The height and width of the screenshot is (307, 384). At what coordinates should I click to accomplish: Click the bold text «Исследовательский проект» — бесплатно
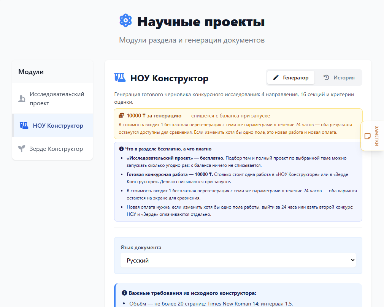[x=175, y=158]
